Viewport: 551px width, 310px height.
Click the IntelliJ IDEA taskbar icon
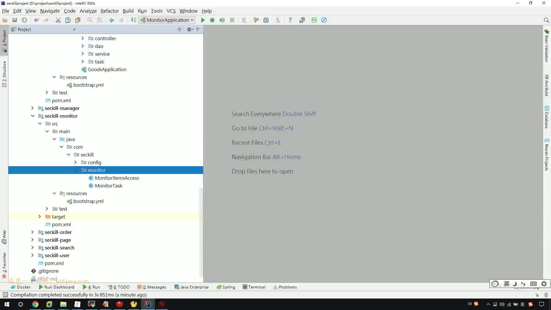[148, 304]
